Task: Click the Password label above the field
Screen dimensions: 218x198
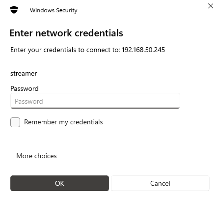Action: [25, 88]
